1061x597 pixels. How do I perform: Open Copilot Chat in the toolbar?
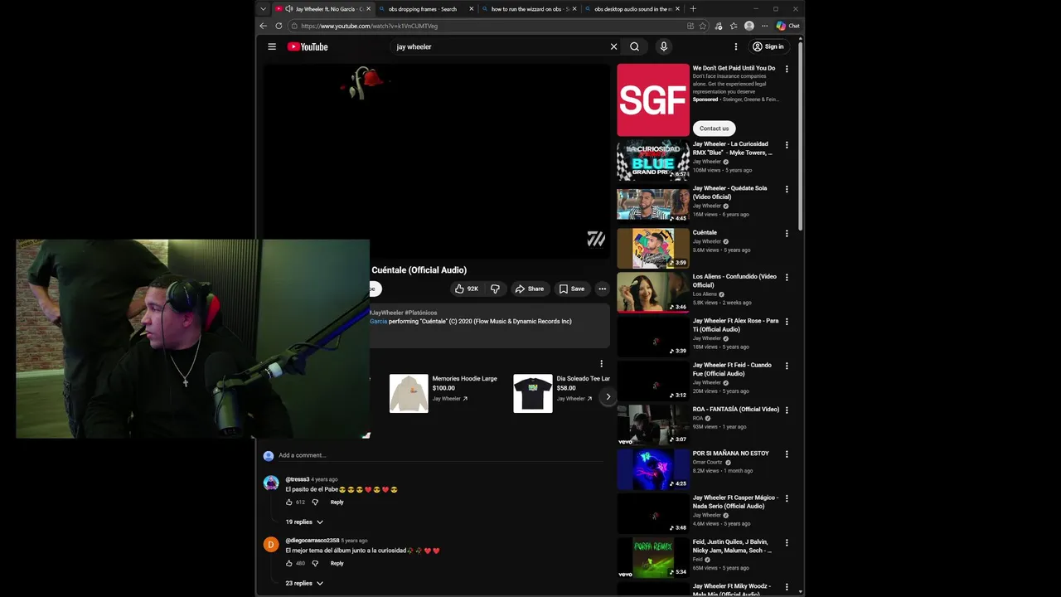coord(788,26)
